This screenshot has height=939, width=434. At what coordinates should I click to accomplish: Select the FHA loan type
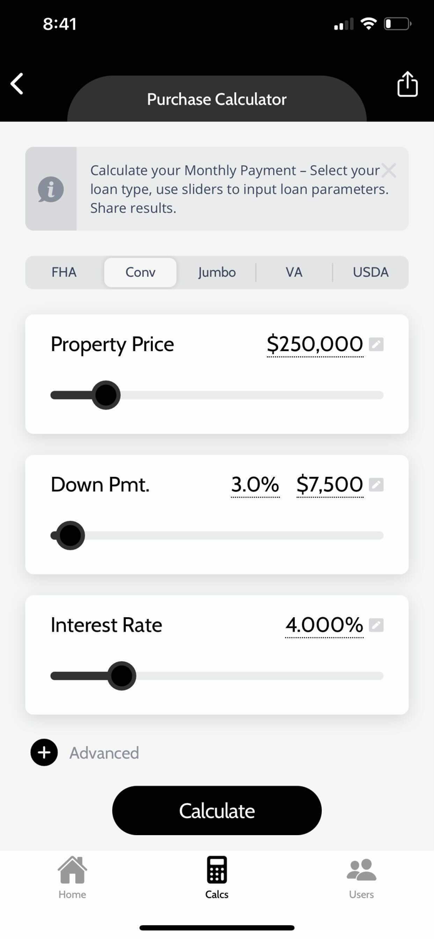click(x=64, y=272)
